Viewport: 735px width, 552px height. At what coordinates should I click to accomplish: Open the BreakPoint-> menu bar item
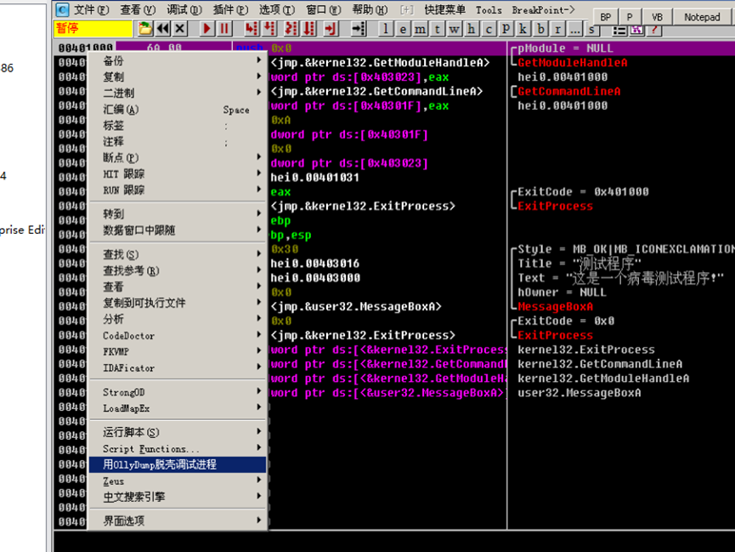pos(543,10)
